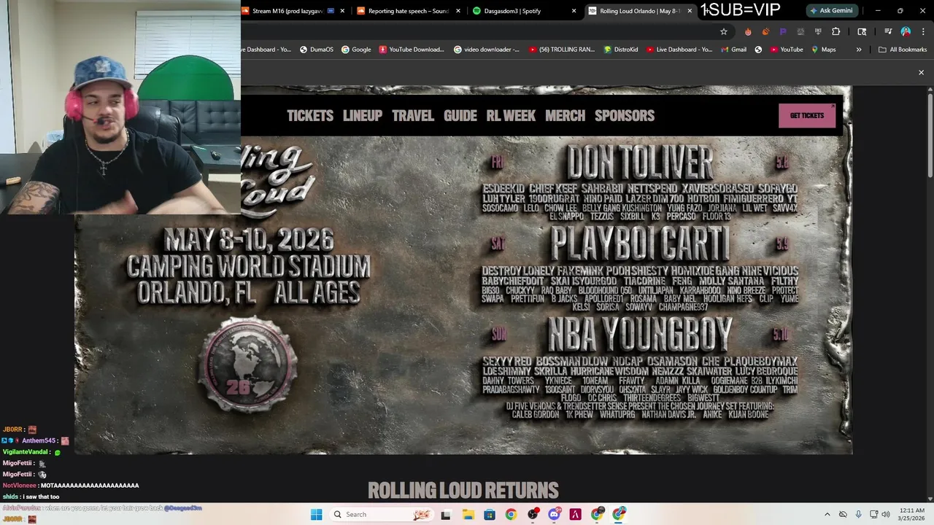Click the pink GET TICKETS button
The image size is (934, 525).
coord(807,115)
